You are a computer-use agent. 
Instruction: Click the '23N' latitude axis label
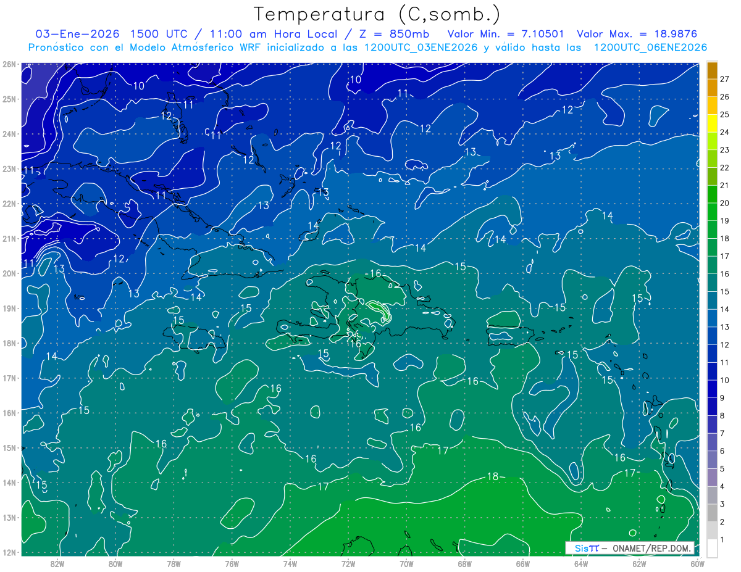(9, 169)
